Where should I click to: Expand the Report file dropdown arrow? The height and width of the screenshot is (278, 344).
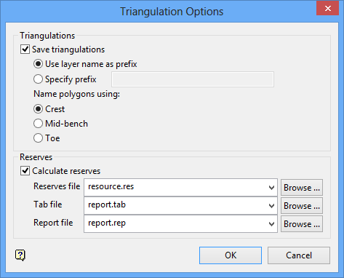coord(271,224)
